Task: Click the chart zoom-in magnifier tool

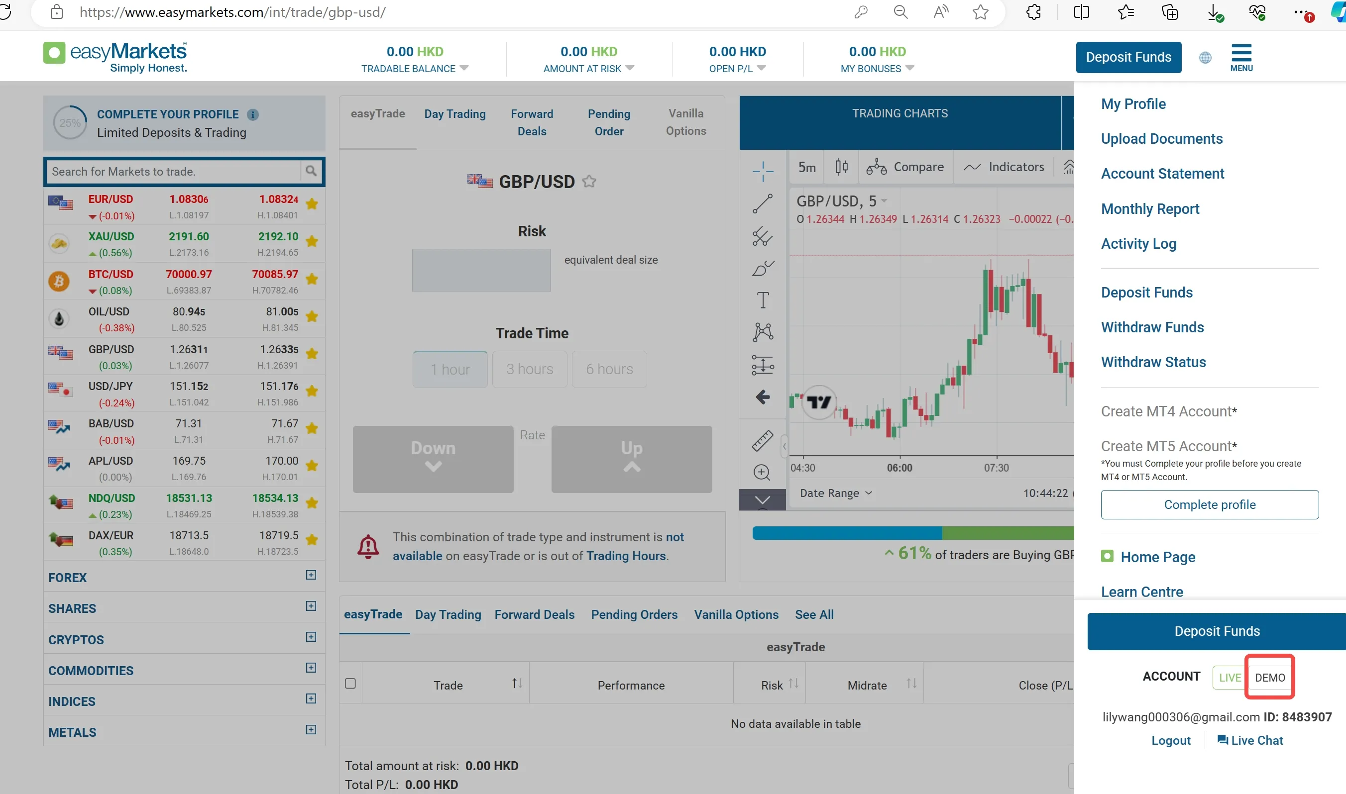Action: pyautogui.click(x=762, y=473)
